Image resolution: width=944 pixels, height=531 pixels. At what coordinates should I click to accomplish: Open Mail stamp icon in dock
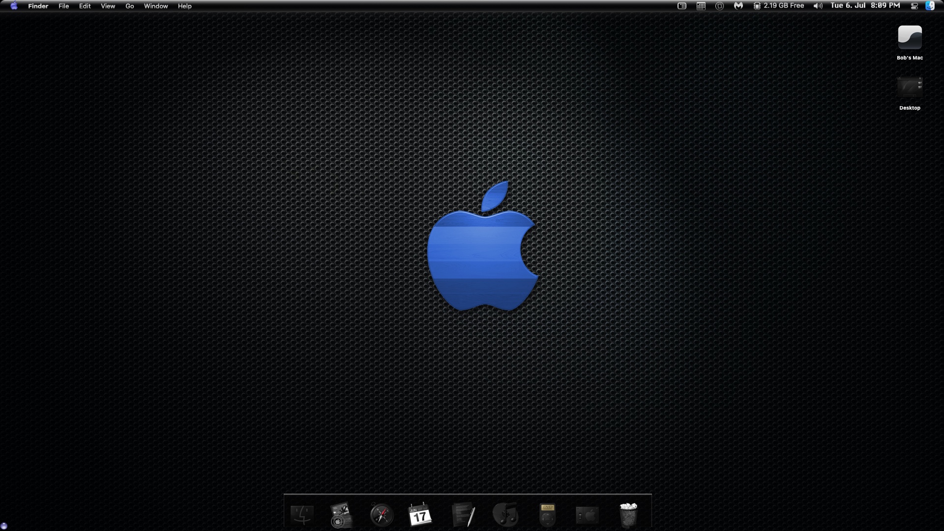point(341,515)
